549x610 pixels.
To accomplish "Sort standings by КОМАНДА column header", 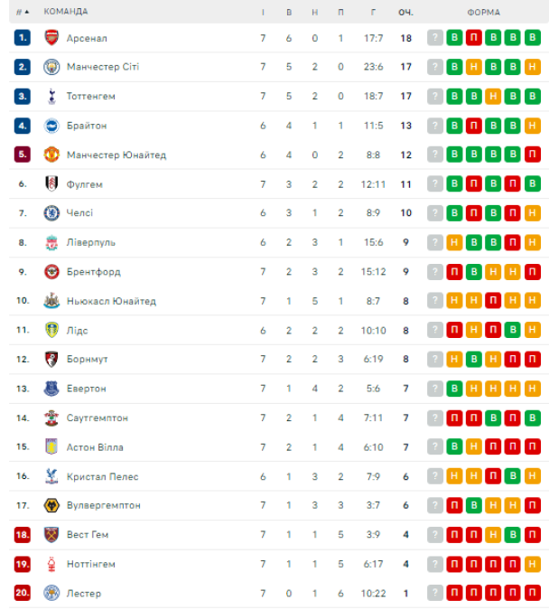I will pyautogui.click(x=66, y=12).
